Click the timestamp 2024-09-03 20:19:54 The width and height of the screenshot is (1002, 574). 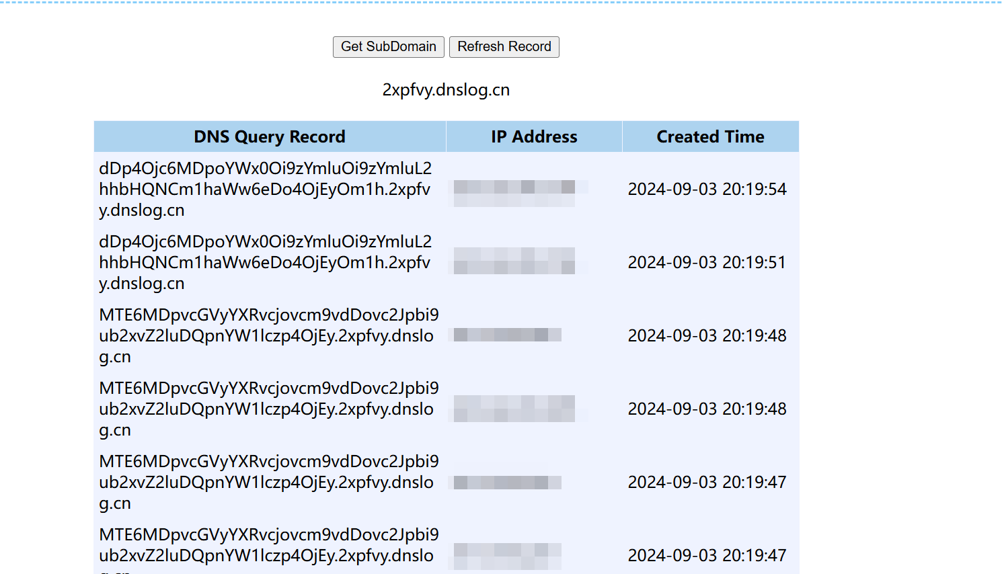coord(707,190)
